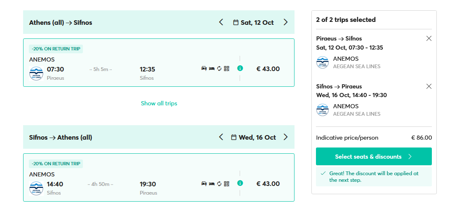Click the Aegean Sea Lines logo on the 14:40 trip
The height and width of the screenshot is (207, 450).
point(36,188)
